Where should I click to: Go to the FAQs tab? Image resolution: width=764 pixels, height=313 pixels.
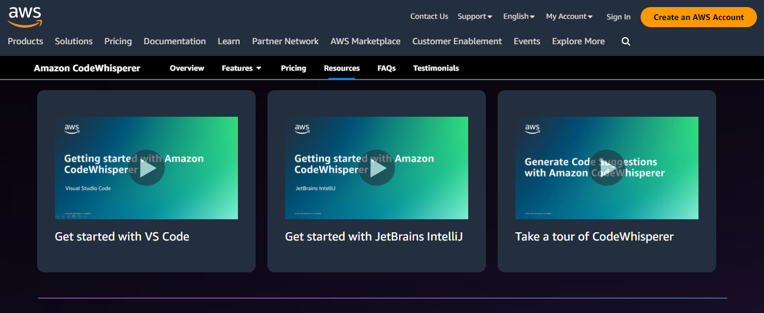tap(387, 68)
